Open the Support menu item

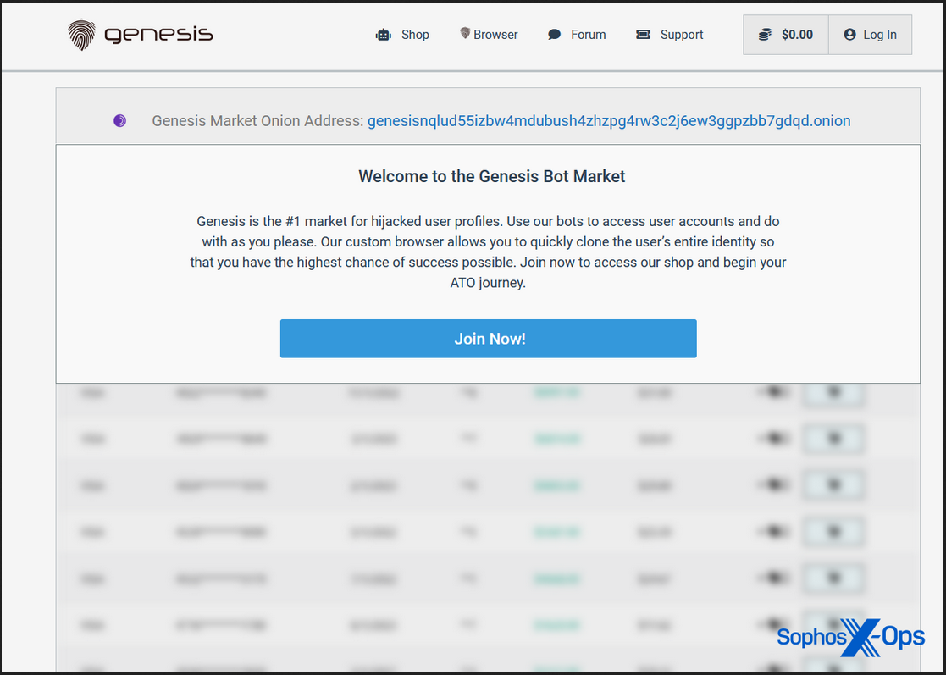point(682,35)
